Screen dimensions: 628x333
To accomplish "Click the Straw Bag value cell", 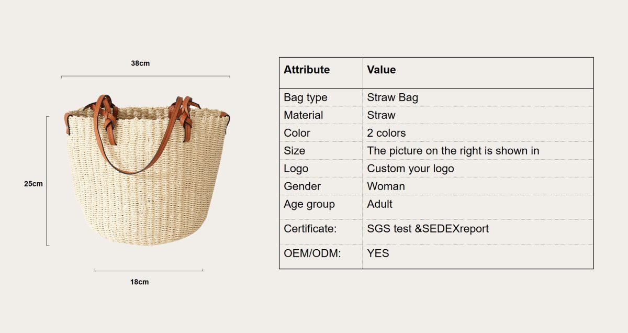I will point(392,97).
